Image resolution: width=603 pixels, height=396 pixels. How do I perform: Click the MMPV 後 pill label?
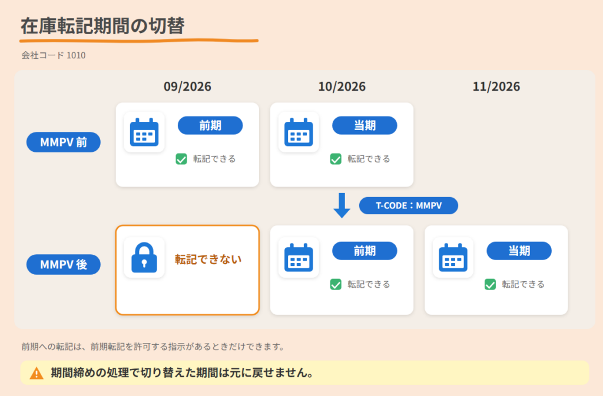click(64, 264)
